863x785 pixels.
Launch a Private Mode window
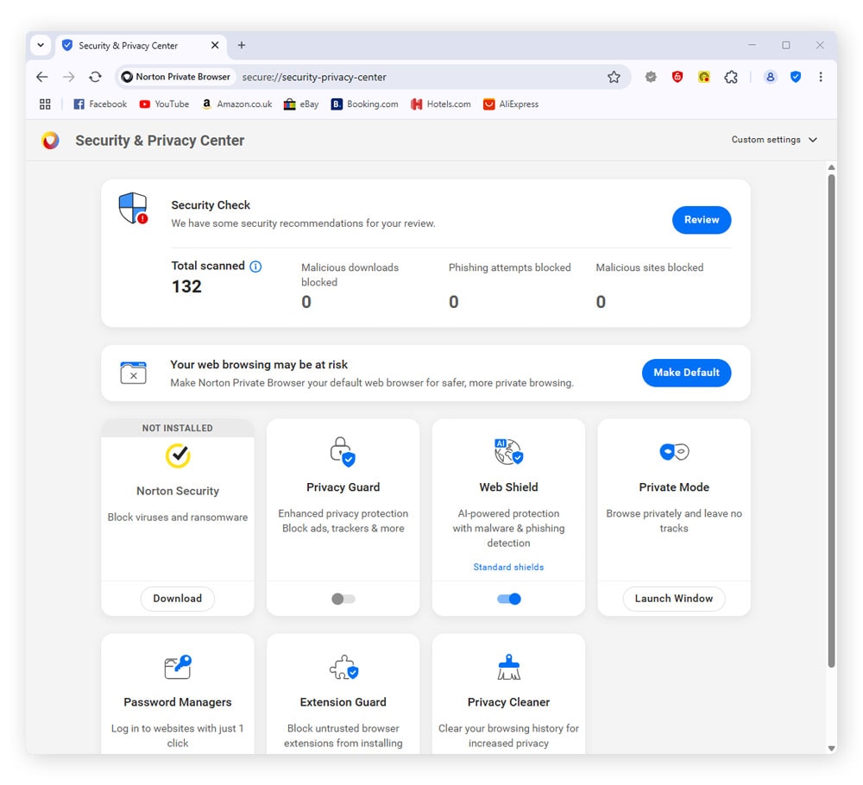click(x=674, y=599)
